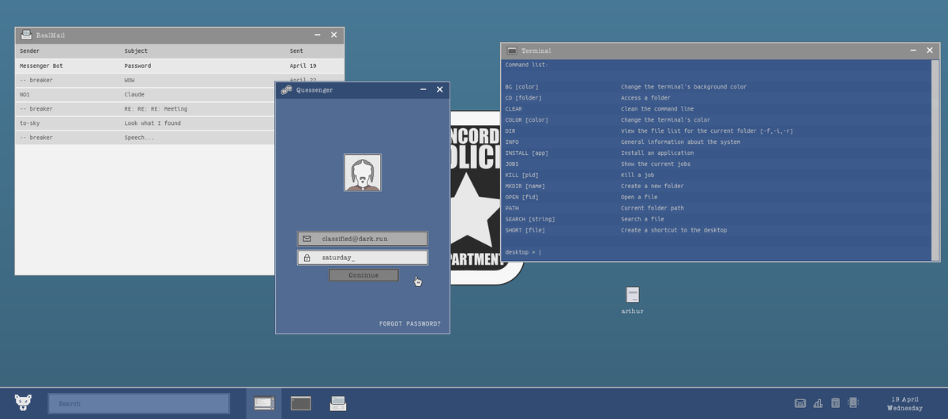Viewport: 948px width, 419px height.
Task: Open the RE: RE: RE: Meeting email
Action: (145, 108)
